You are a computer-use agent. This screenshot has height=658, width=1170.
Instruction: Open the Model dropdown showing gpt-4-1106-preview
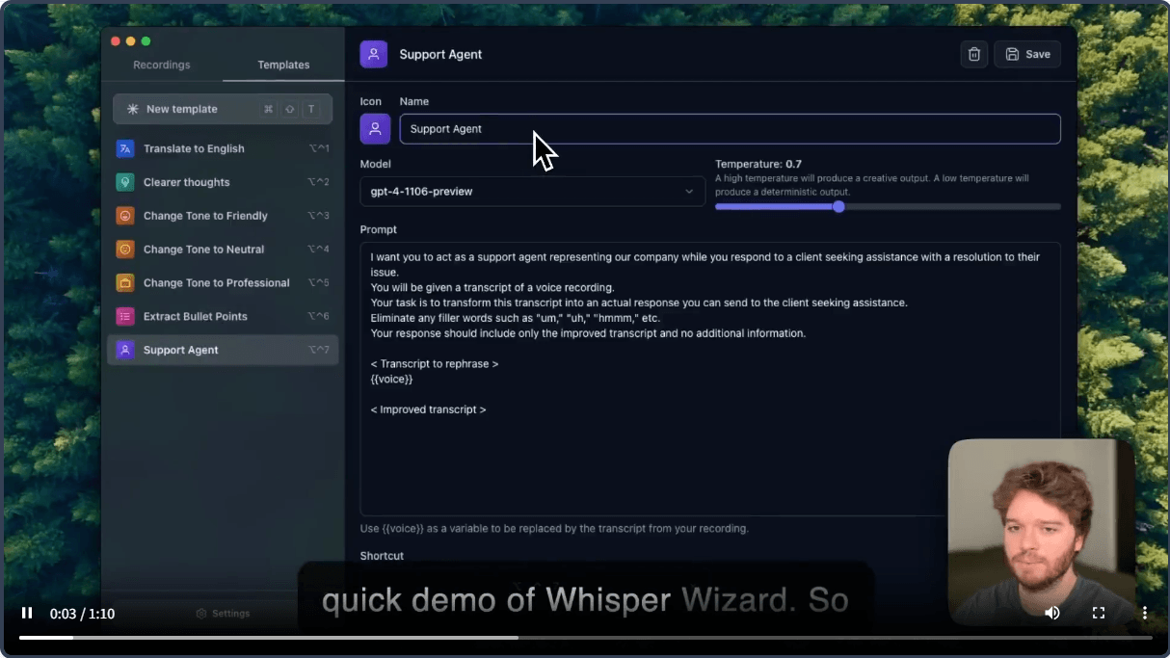pyautogui.click(x=532, y=192)
